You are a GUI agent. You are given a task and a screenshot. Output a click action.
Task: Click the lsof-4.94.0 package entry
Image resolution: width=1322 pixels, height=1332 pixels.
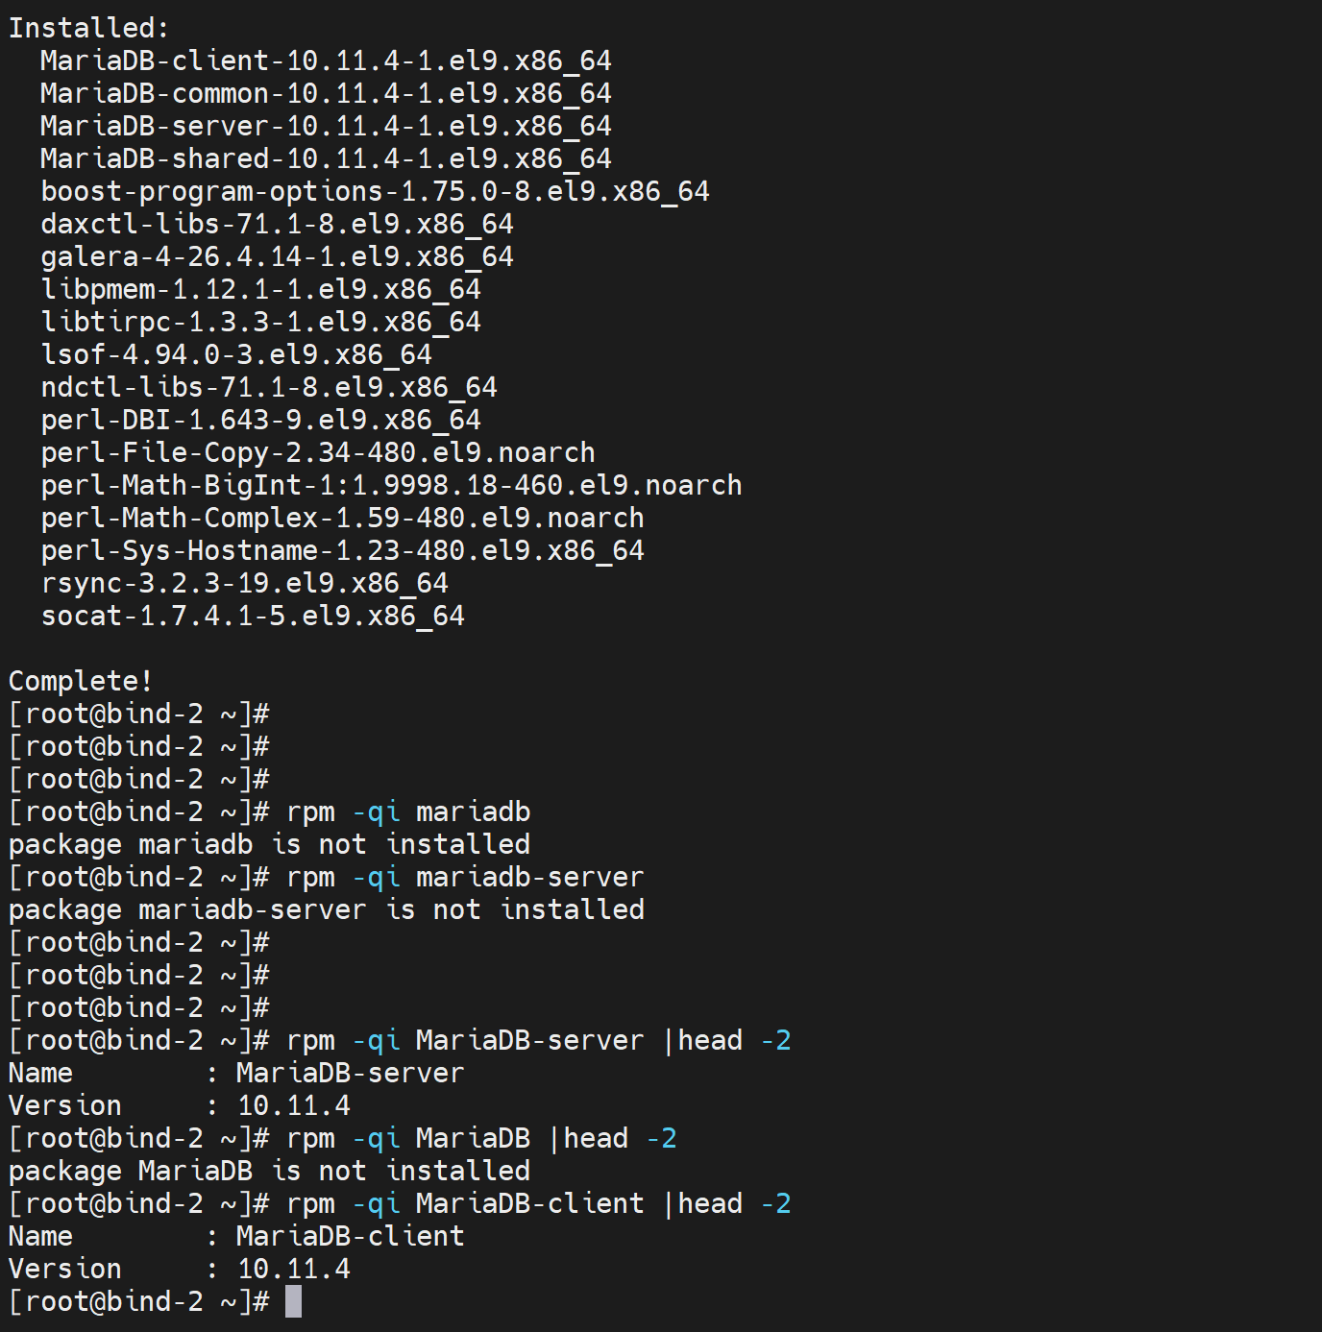236,354
